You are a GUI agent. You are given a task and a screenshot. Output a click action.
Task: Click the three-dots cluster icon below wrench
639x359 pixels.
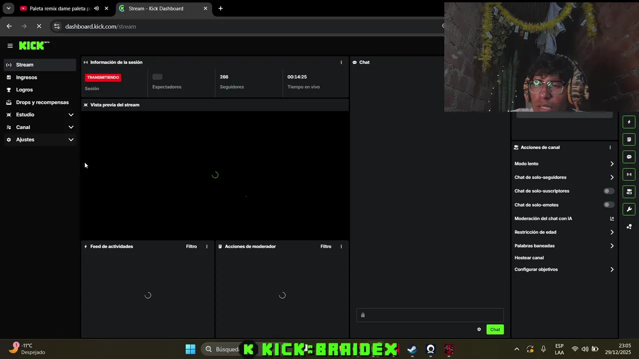pyautogui.click(x=629, y=226)
